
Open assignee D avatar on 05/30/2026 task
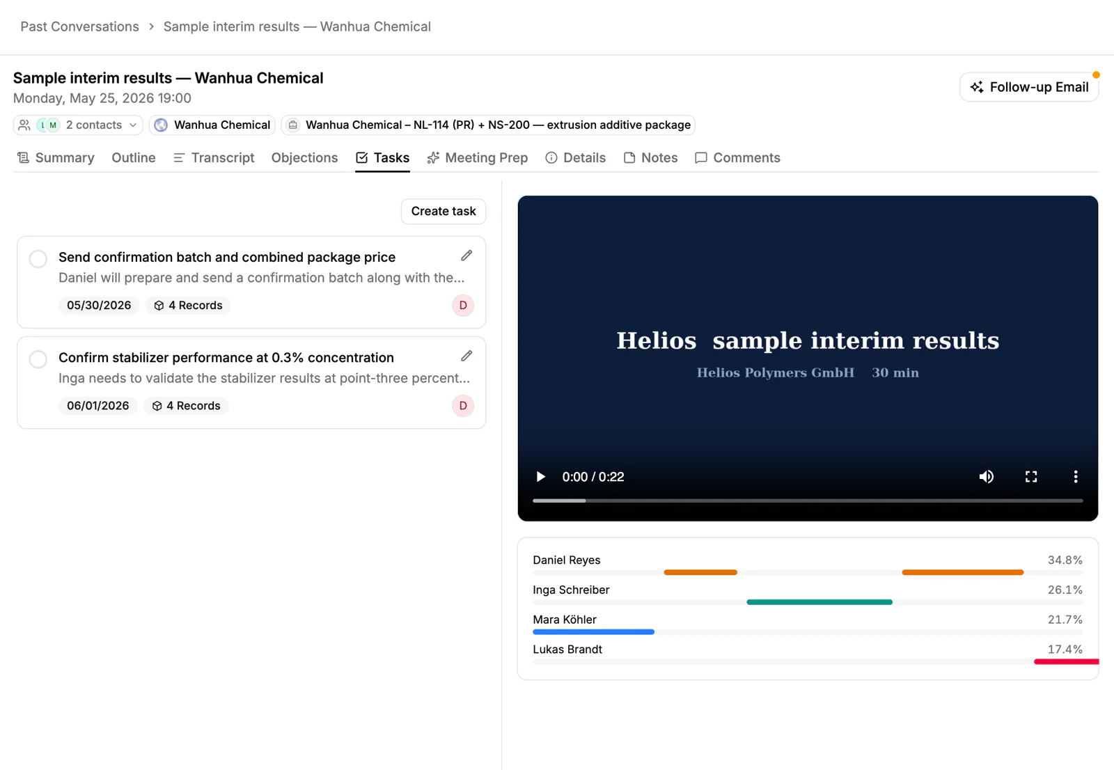(x=463, y=306)
